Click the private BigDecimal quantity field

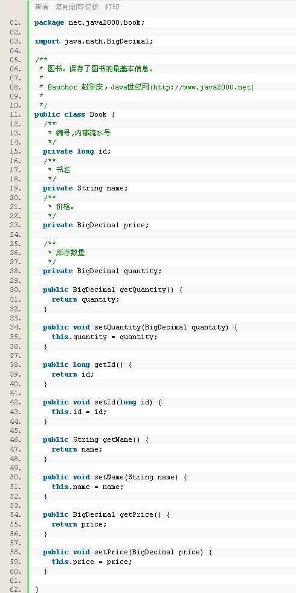coord(102,271)
